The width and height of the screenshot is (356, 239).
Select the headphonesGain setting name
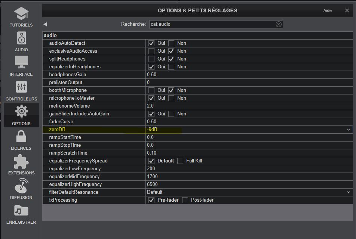(68, 75)
